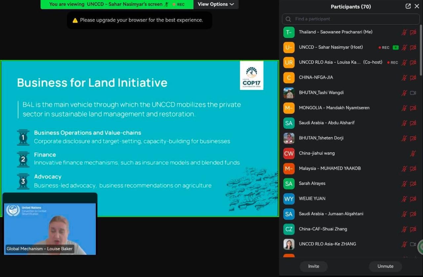Click the profile photo of BHUTAN_Tashi Wangdi
This screenshot has width=423, height=277.
point(289,93)
